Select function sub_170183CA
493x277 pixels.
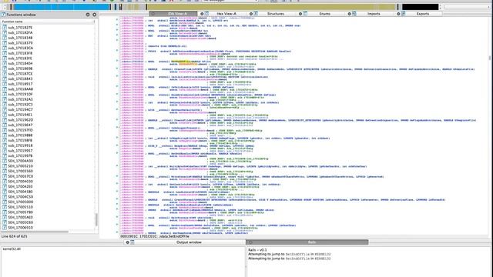21,48
